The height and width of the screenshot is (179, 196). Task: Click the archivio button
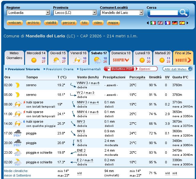click(x=33, y=23)
